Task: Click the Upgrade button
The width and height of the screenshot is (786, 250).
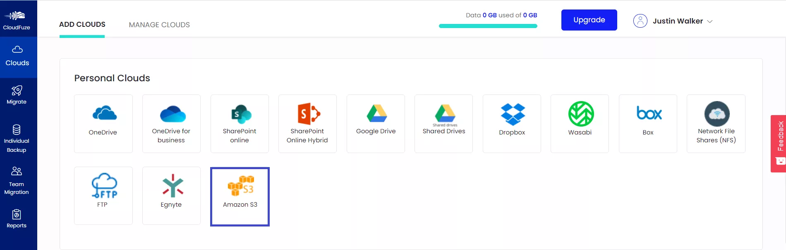Action: [589, 20]
